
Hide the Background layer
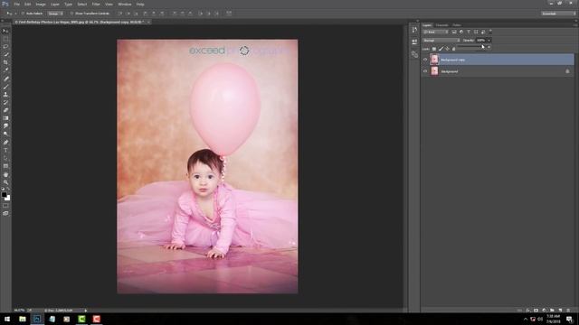pyautogui.click(x=425, y=71)
